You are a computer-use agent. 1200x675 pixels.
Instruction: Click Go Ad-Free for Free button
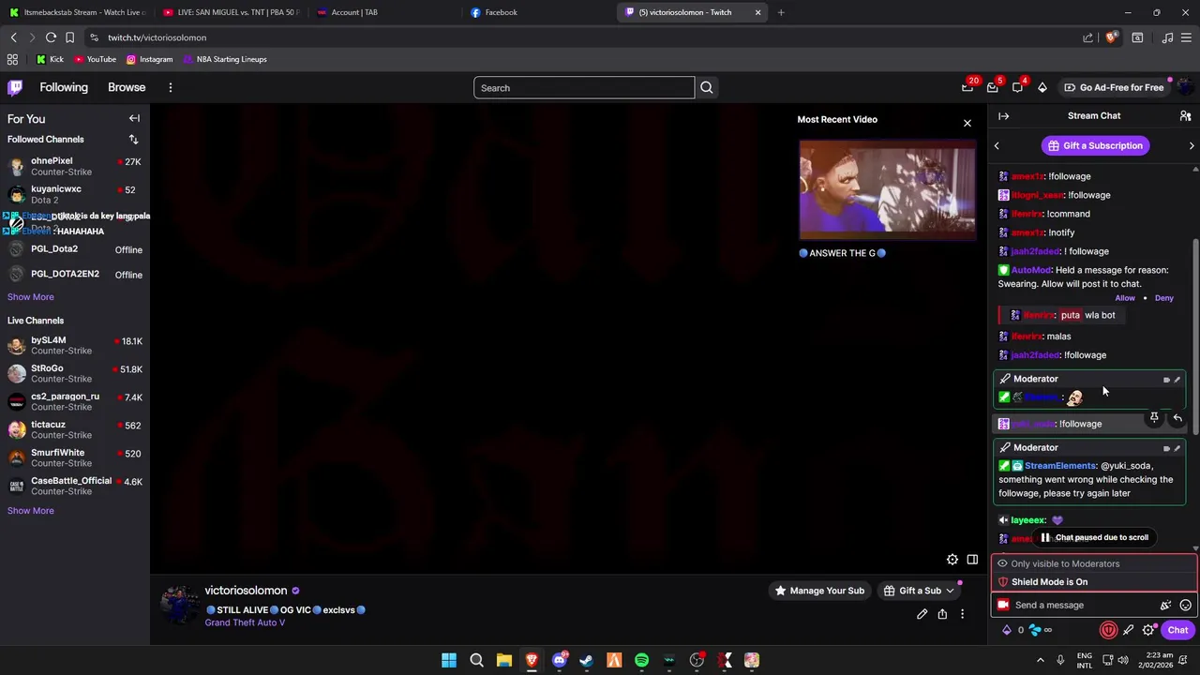tap(1114, 87)
